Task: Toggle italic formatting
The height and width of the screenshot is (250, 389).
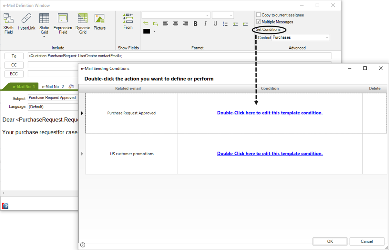Action: [x=205, y=24]
